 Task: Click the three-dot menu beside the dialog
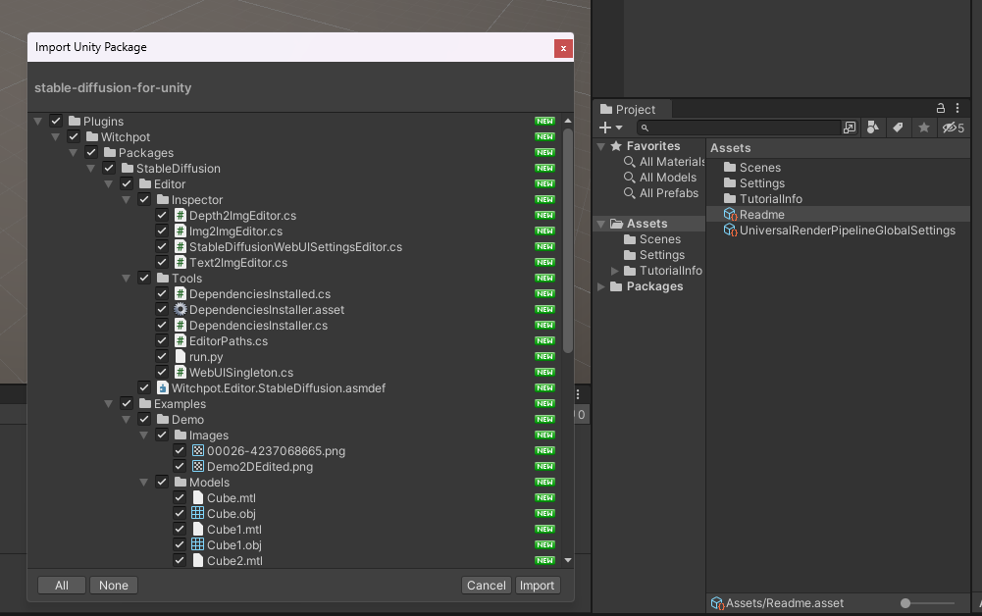coord(578,394)
